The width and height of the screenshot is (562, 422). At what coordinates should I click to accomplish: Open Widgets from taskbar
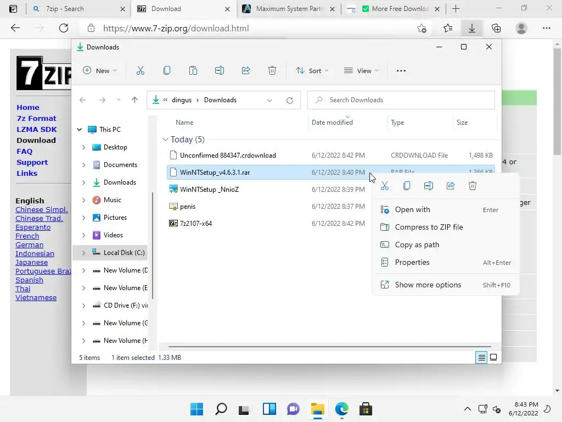click(269, 409)
